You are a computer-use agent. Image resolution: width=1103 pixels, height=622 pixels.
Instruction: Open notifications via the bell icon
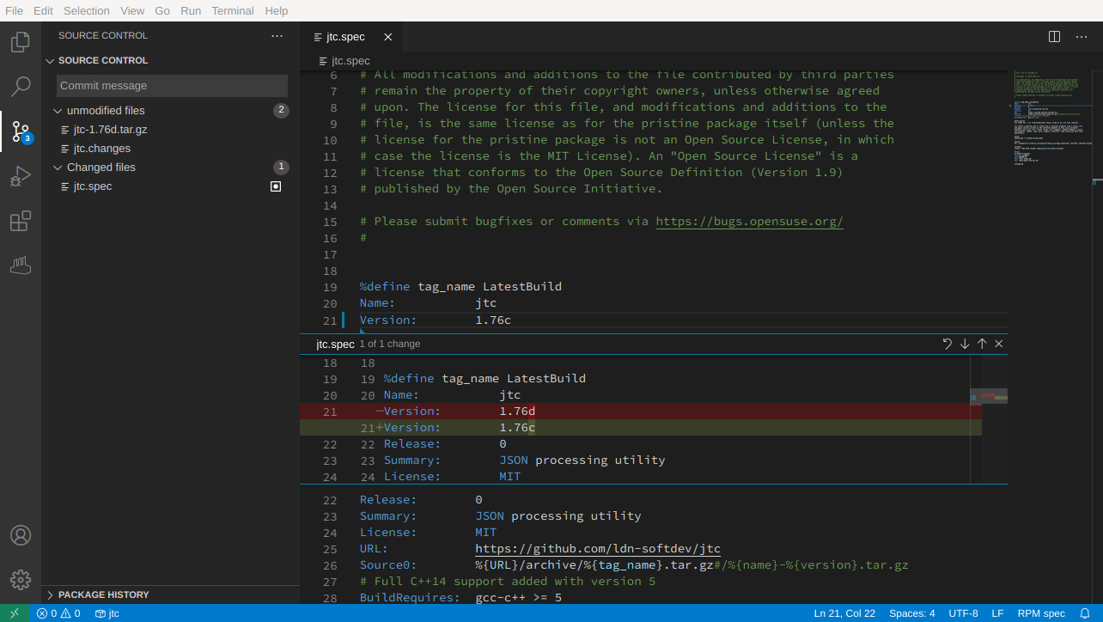pyautogui.click(x=1086, y=613)
